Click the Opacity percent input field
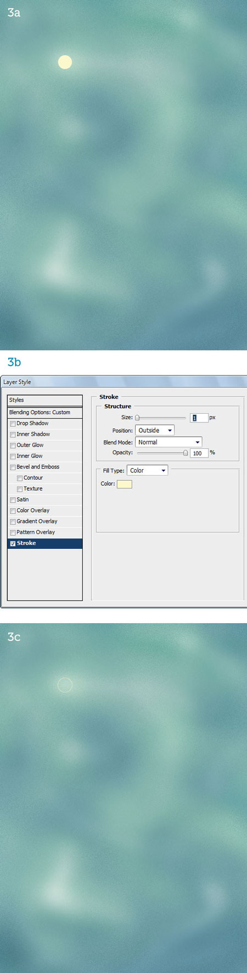This screenshot has width=247, height=973. pos(199,453)
